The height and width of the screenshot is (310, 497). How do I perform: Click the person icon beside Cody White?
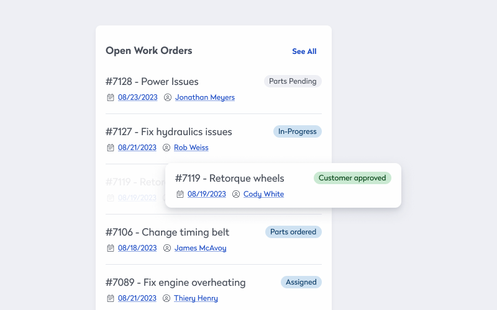(236, 194)
